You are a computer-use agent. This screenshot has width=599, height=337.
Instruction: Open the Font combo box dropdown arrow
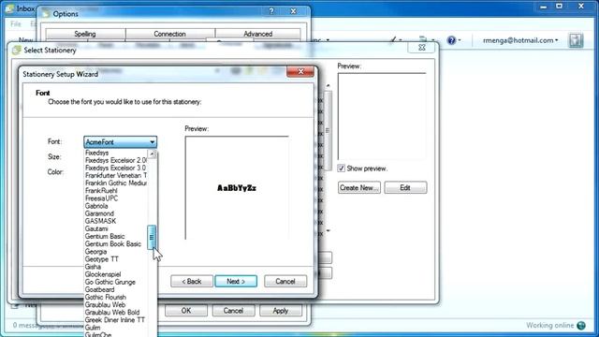152,142
